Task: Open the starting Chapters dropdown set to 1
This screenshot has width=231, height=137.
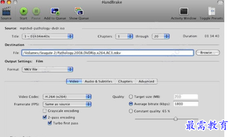Action: tap(124, 36)
